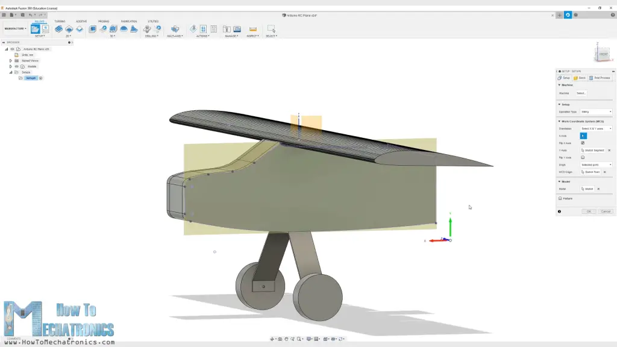This screenshot has height=347, width=617.
Task: Open the Drilling tool icon
Action: (x=148, y=27)
